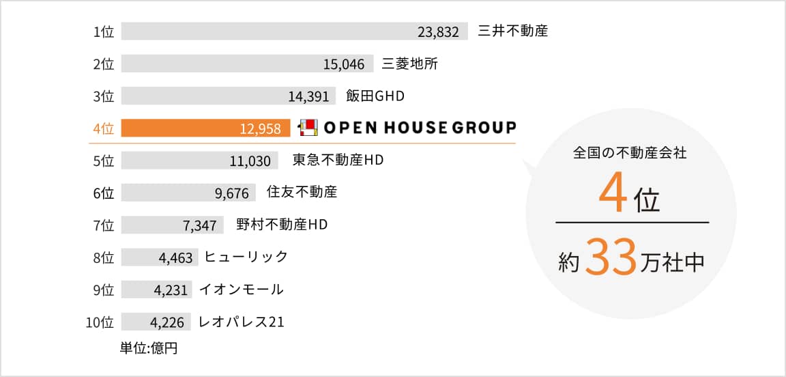Click the 単位:億円 unit note
786x377 pixels.
coord(149,348)
